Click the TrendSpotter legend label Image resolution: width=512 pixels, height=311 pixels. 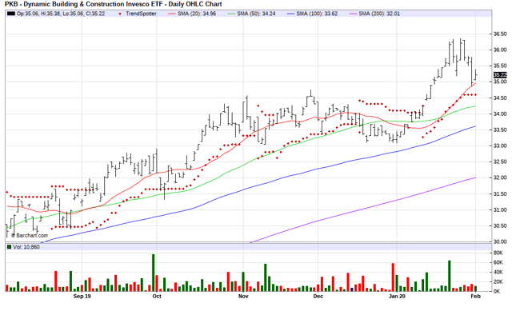pyautogui.click(x=141, y=14)
